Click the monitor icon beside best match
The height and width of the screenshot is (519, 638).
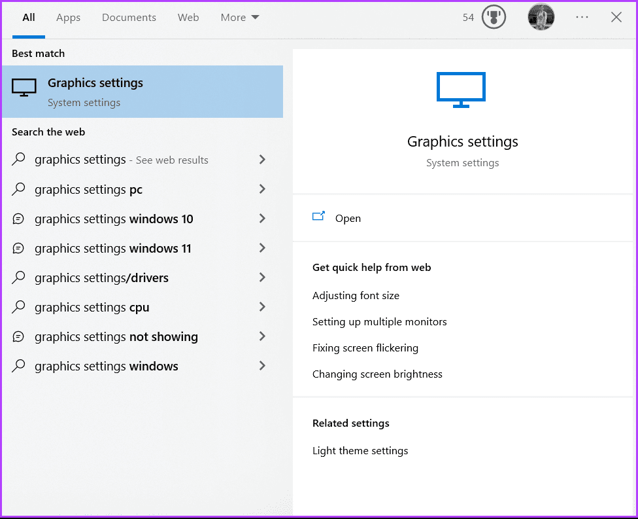(24, 87)
